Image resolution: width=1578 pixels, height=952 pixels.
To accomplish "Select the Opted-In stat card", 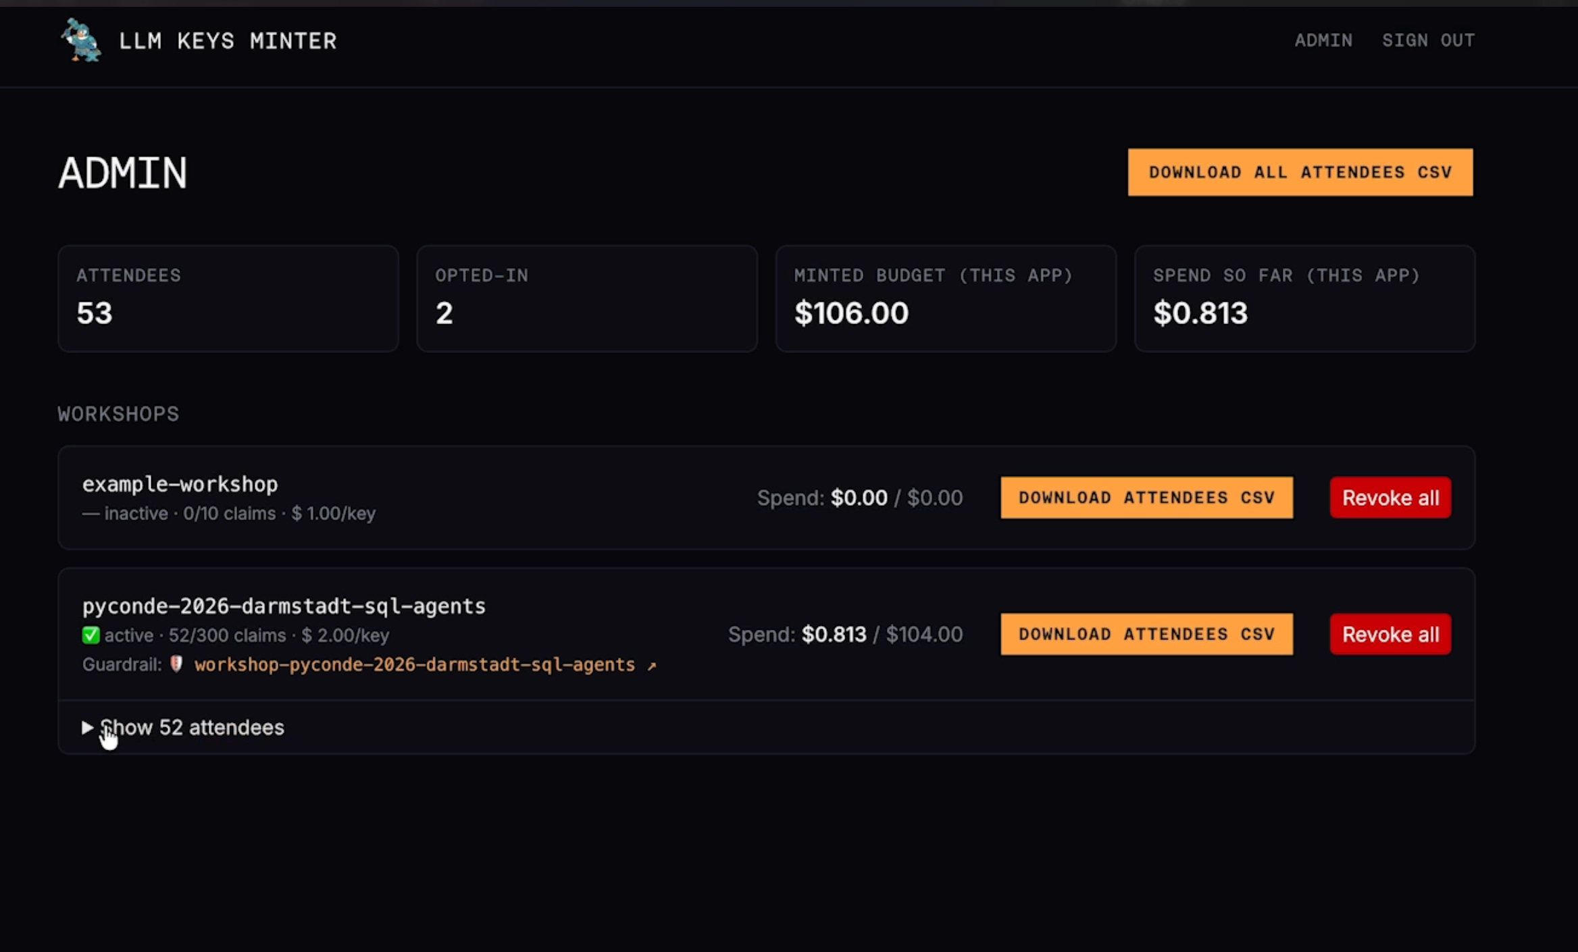I will (x=586, y=298).
